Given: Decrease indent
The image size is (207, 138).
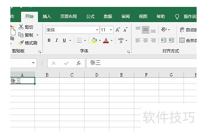Looking at the screenshot, I should point(164,40).
